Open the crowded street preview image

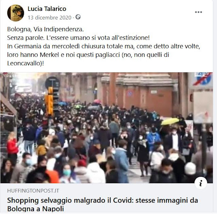[106, 128]
